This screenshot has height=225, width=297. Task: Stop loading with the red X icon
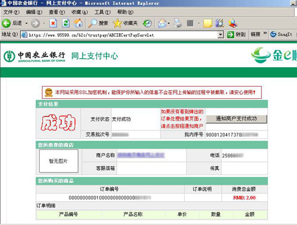click(53, 23)
